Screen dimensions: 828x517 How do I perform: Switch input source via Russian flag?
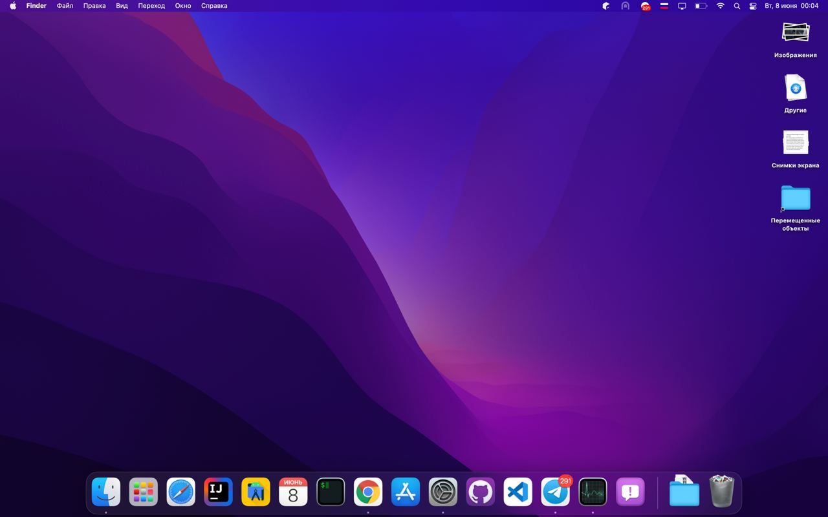664,6
